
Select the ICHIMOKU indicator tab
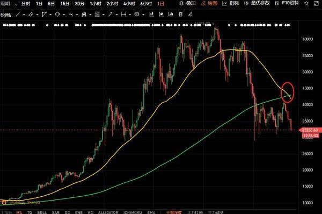(x=133, y=212)
